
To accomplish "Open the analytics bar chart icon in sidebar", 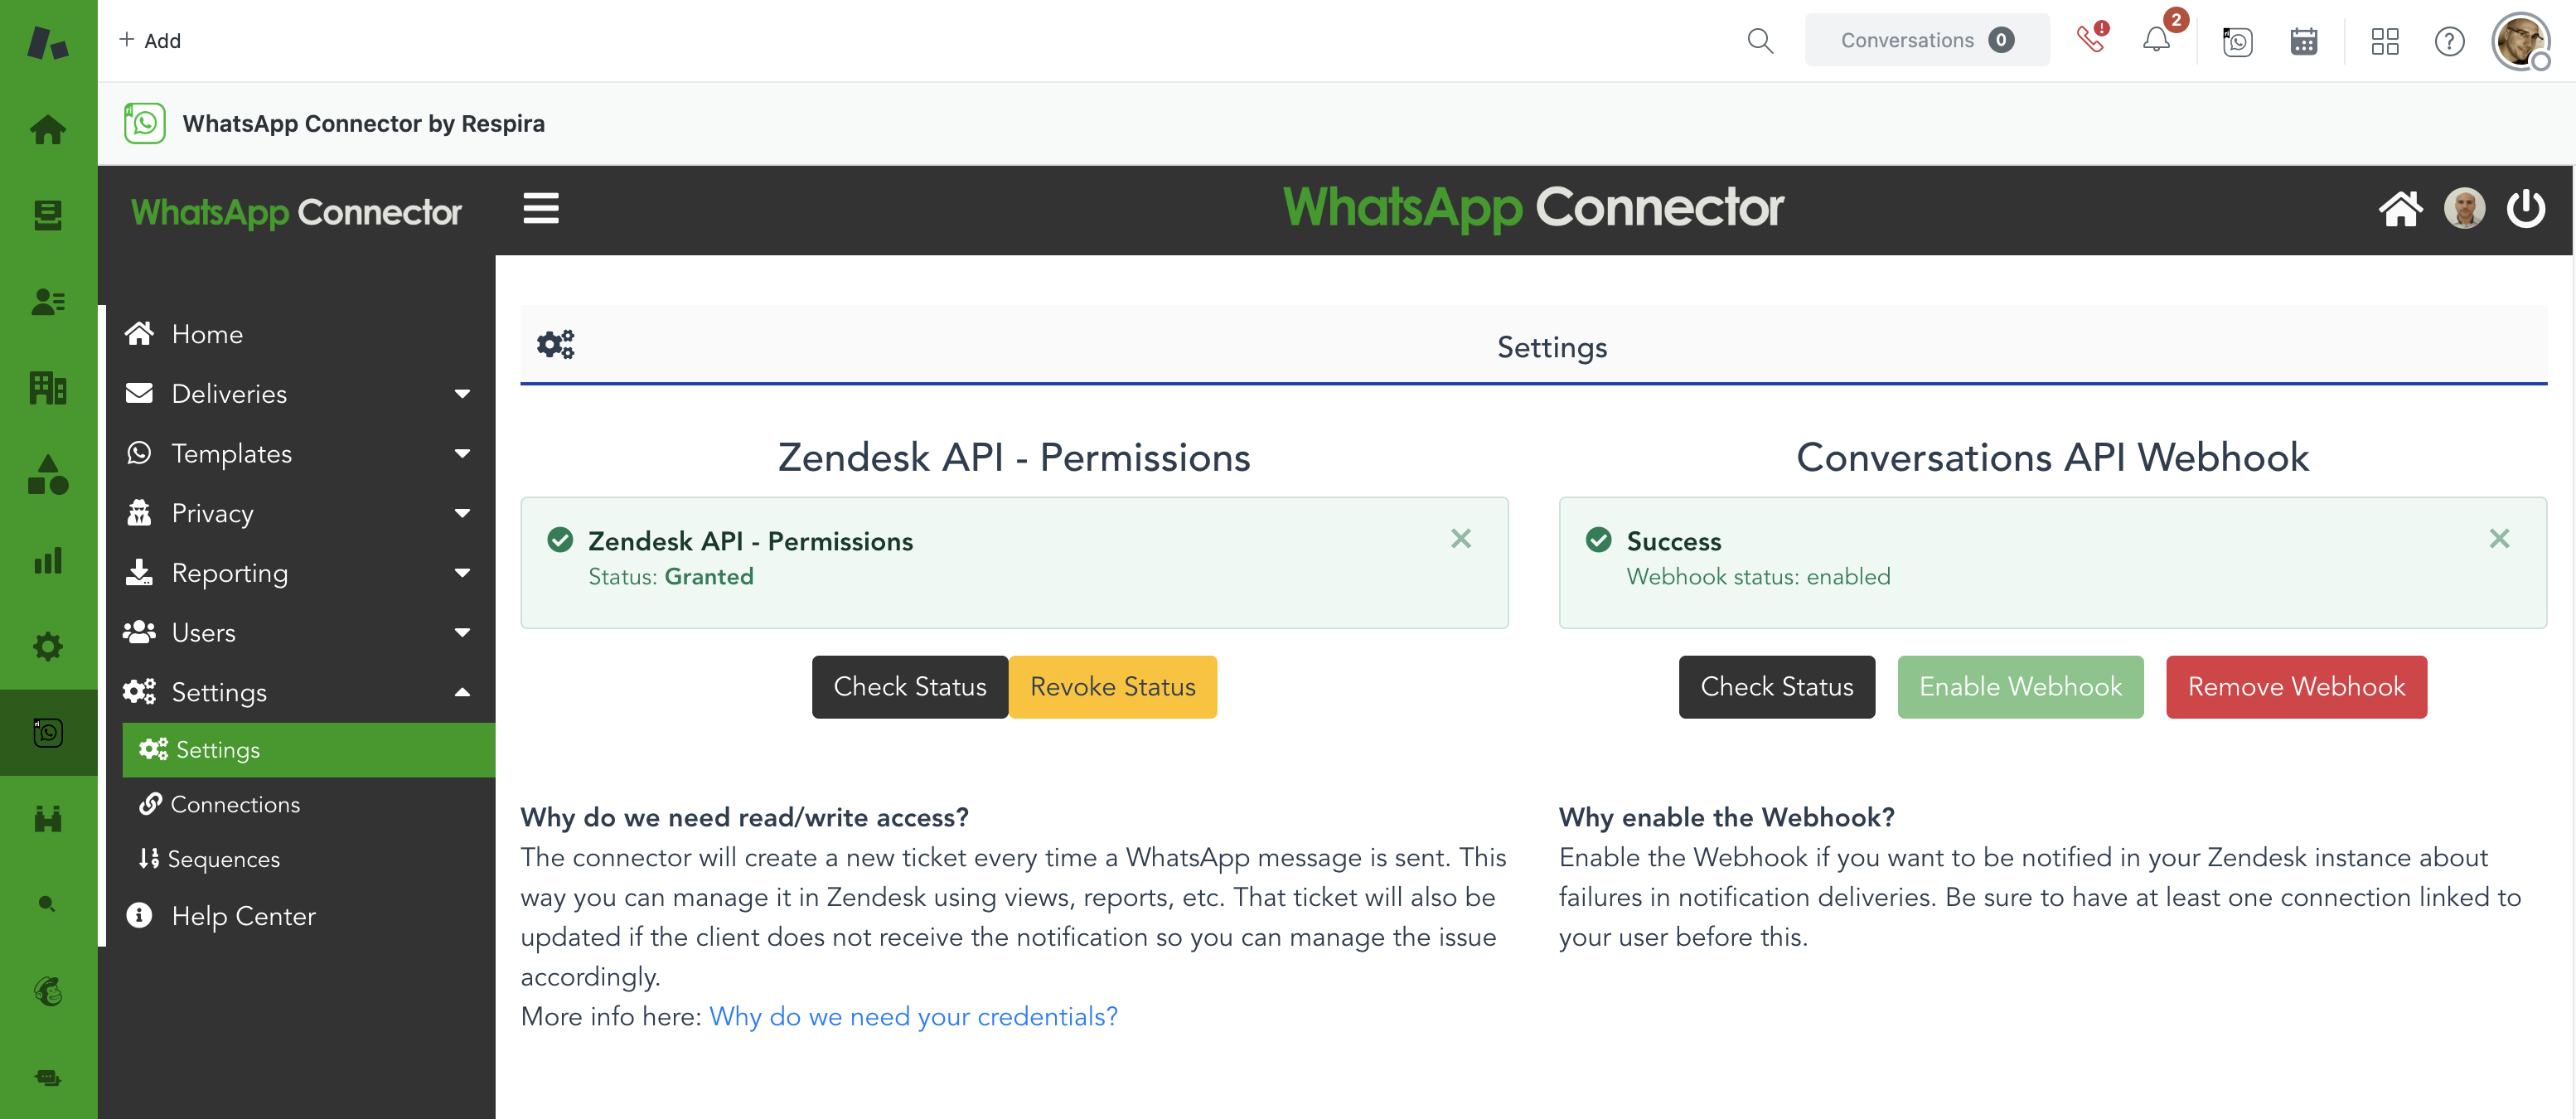I will coord(47,561).
